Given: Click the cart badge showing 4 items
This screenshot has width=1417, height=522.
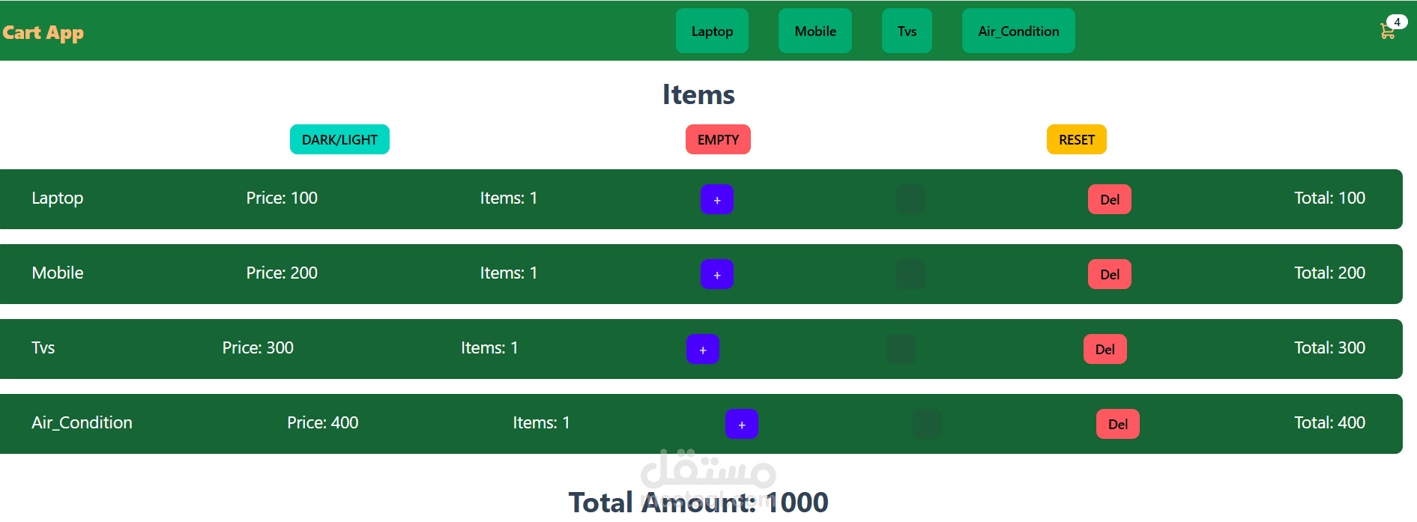Looking at the screenshot, I should click(1398, 22).
